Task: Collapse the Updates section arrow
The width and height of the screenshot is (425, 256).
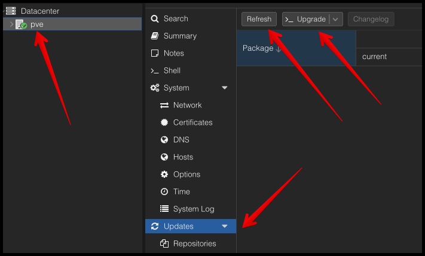Action: pyautogui.click(x=224, y=226)
